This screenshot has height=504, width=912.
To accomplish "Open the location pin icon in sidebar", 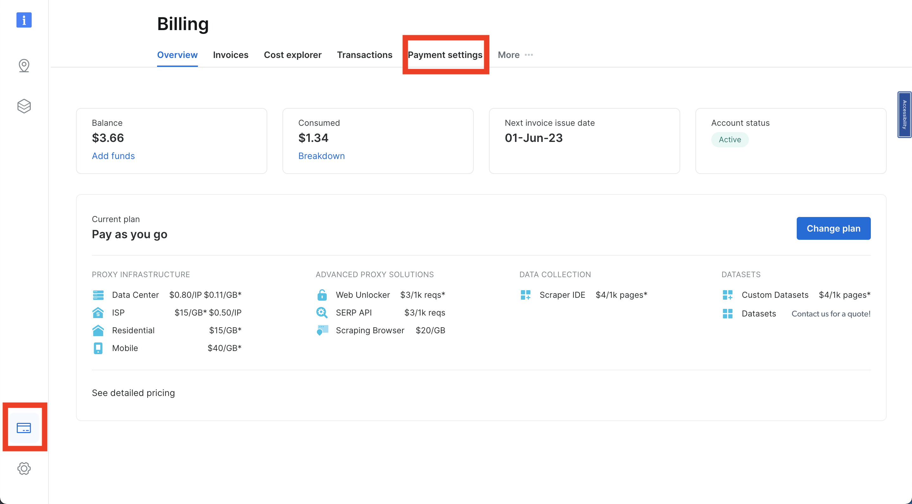I will click(24, 66).
